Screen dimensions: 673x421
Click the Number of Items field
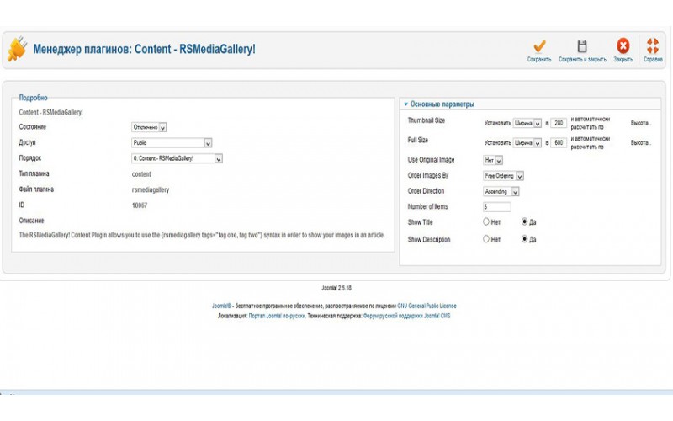(x=497, y=207)
